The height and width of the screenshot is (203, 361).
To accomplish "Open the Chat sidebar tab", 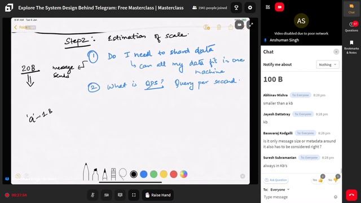I will [x=351, y=9].
